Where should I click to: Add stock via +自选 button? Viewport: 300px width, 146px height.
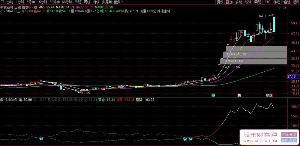(x=286, y=2)
